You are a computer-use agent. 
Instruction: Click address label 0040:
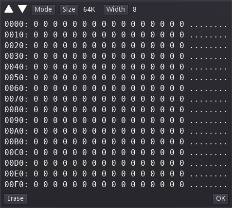pyautogui.click(x=16, y=67)
